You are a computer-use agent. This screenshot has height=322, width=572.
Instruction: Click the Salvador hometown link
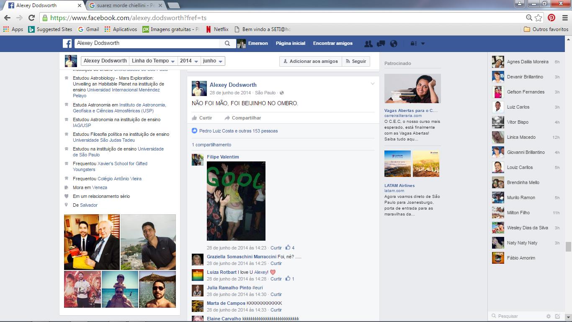[x=89, y=205]
